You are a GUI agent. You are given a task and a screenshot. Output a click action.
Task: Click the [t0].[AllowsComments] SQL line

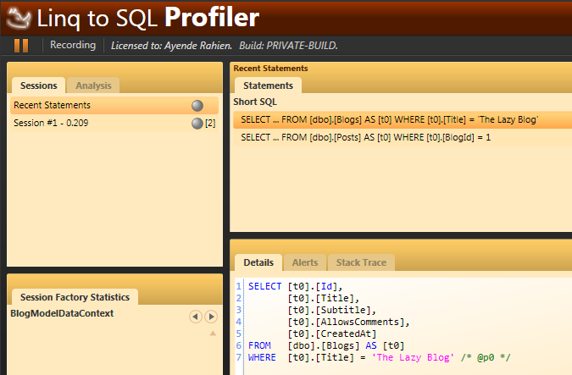point(348,323)
